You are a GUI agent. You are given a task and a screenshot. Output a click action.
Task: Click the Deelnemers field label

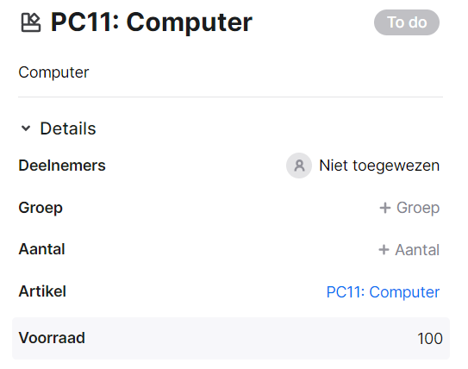click(x=62, y=166)
